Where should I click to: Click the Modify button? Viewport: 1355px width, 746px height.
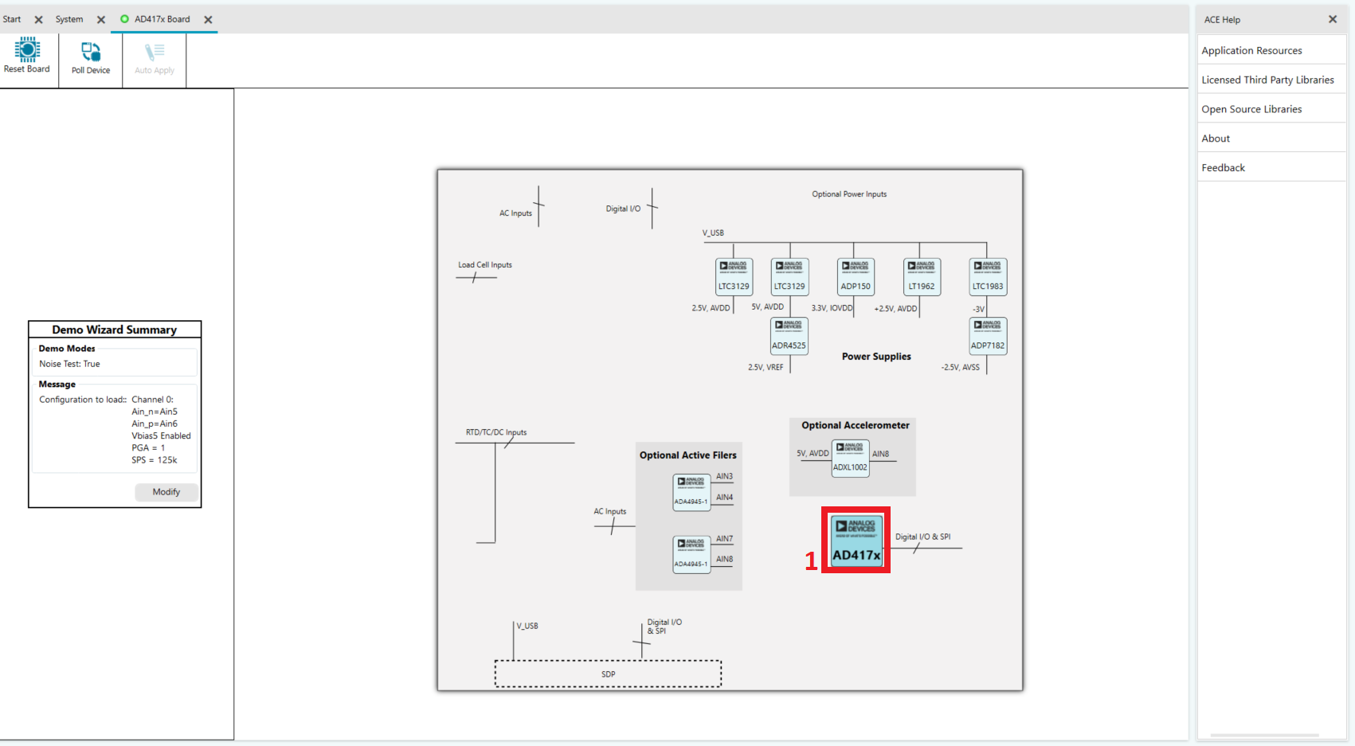coord(166,492)
